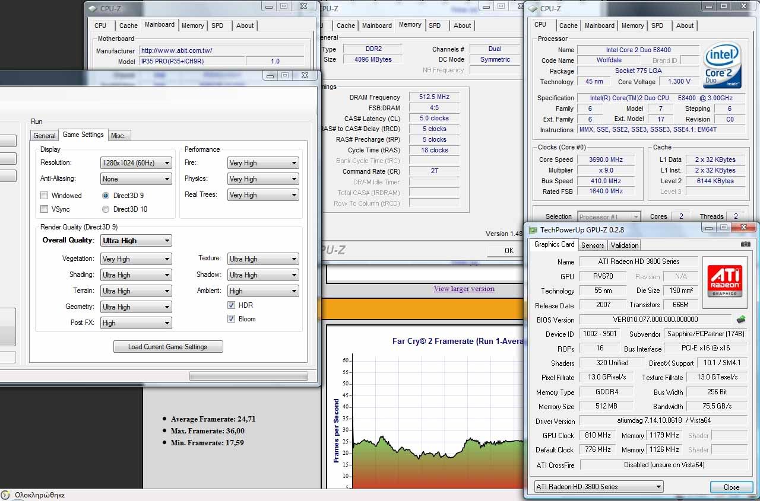Click the Core Speed value 3690.0 MHz
This screenshot has width=760, height=501.
tap(607, 159)
